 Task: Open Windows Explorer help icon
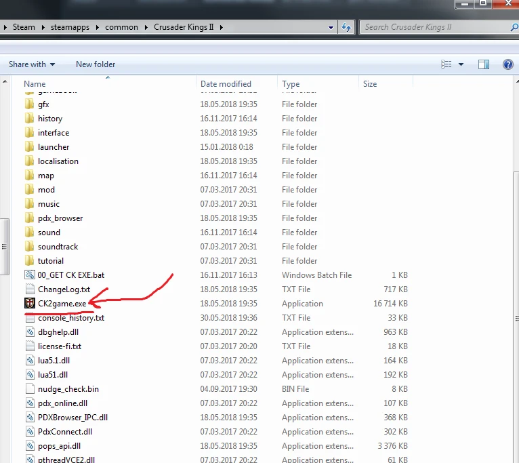click(507, 64)
